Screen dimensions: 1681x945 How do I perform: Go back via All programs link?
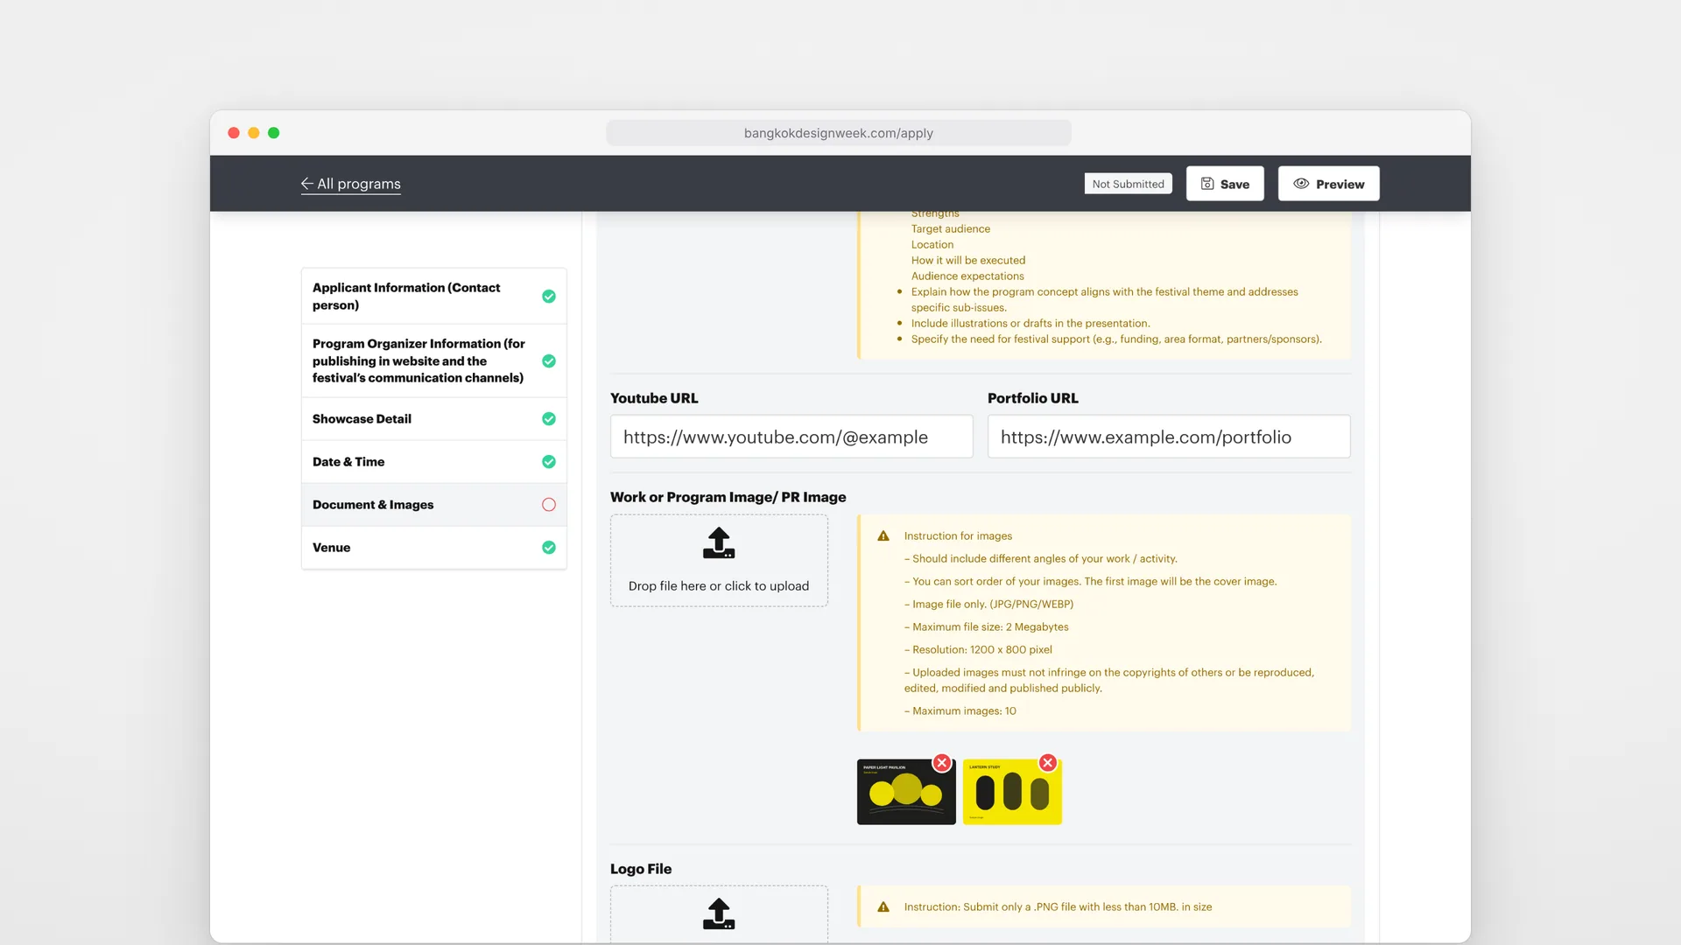click(350, 184)
